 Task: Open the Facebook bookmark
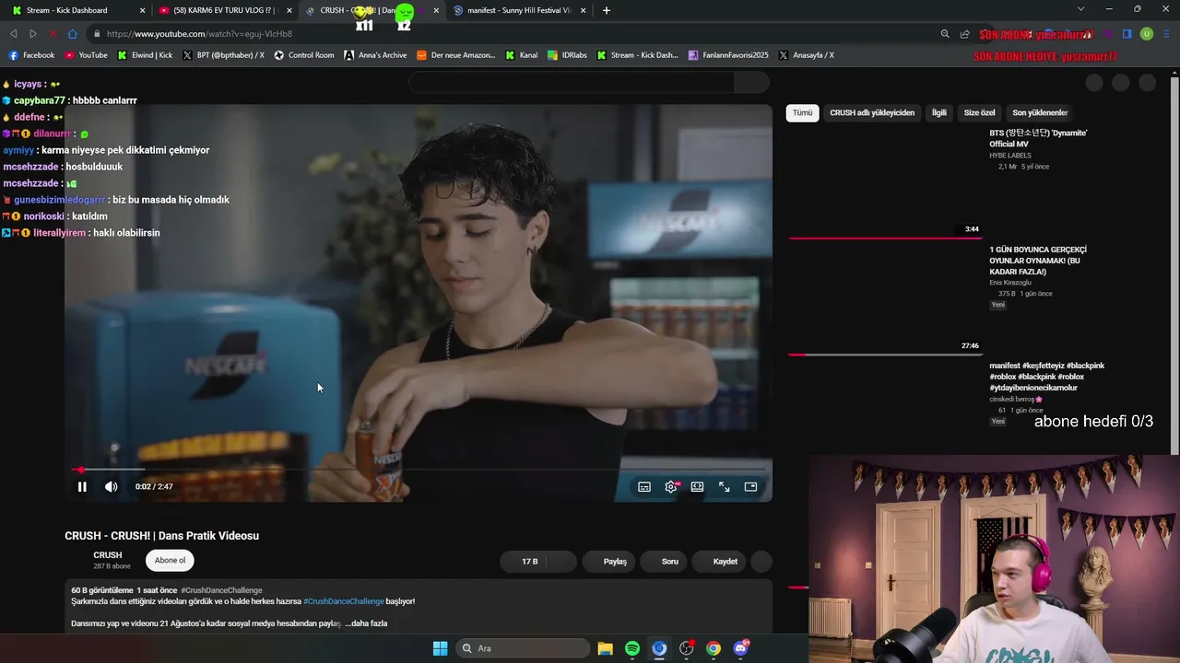[x=32, y=55]
